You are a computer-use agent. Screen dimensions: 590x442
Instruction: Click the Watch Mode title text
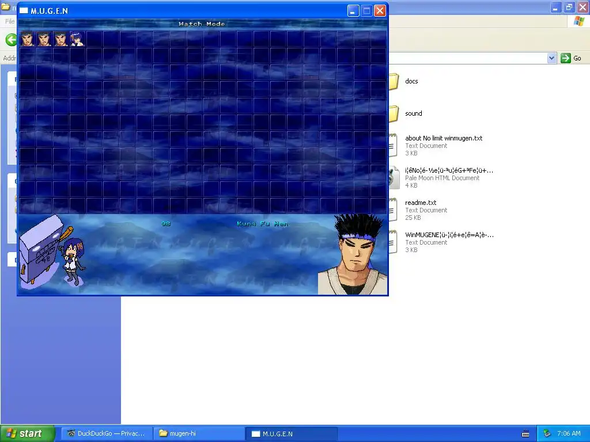point(202,24)
